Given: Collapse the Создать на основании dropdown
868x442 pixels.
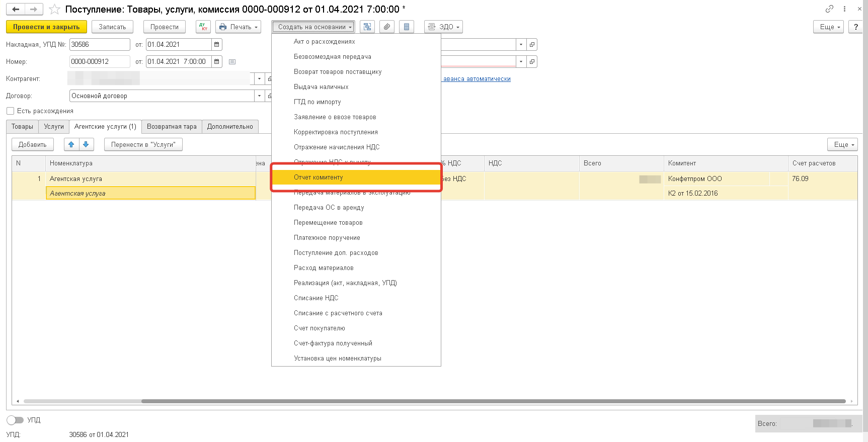Looking at the screenshot, I should coord(313,27).
